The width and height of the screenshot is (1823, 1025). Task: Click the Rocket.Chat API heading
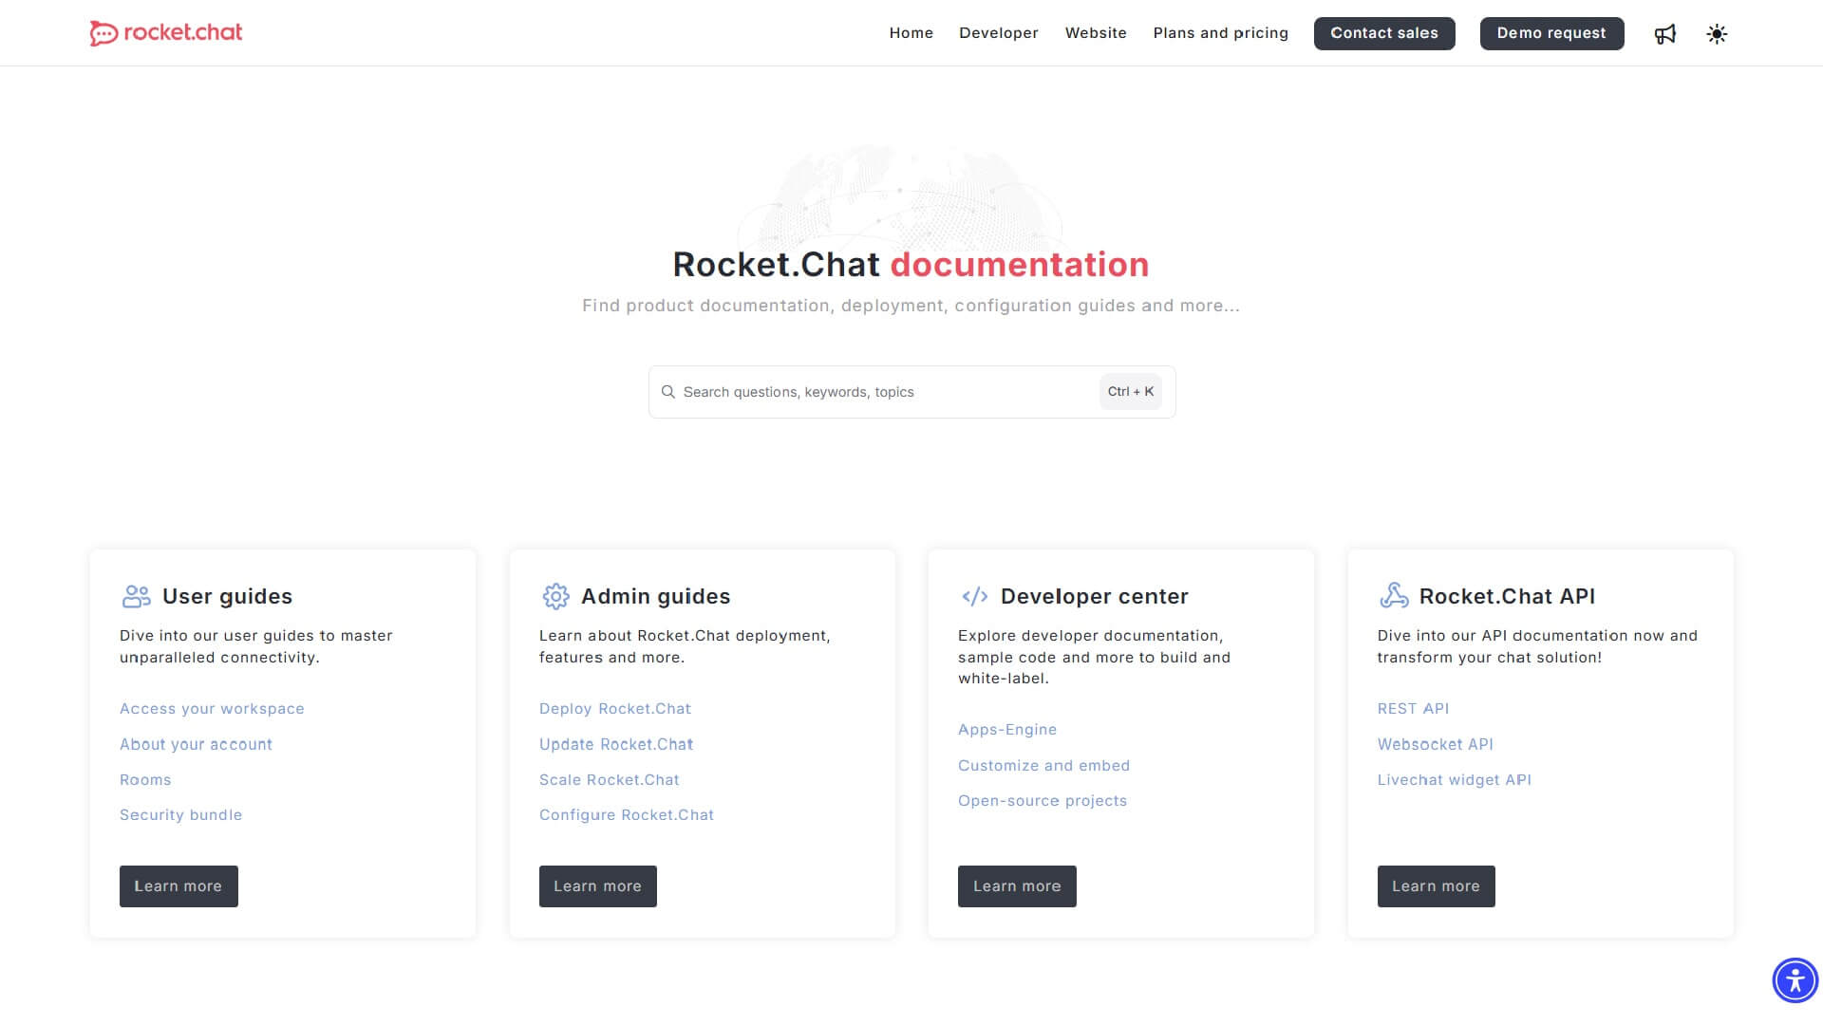[1507, 596]
